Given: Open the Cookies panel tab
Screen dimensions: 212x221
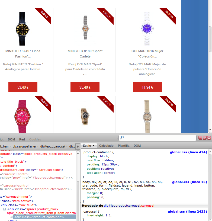Looking at the screenshot, I should (x=35, y=139).
